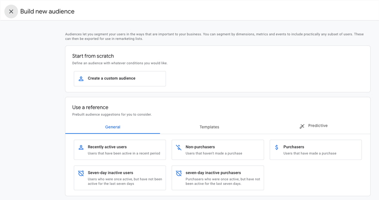Click the Start from scratch heading
Screen dimensions: 379x200
point(93,56)
